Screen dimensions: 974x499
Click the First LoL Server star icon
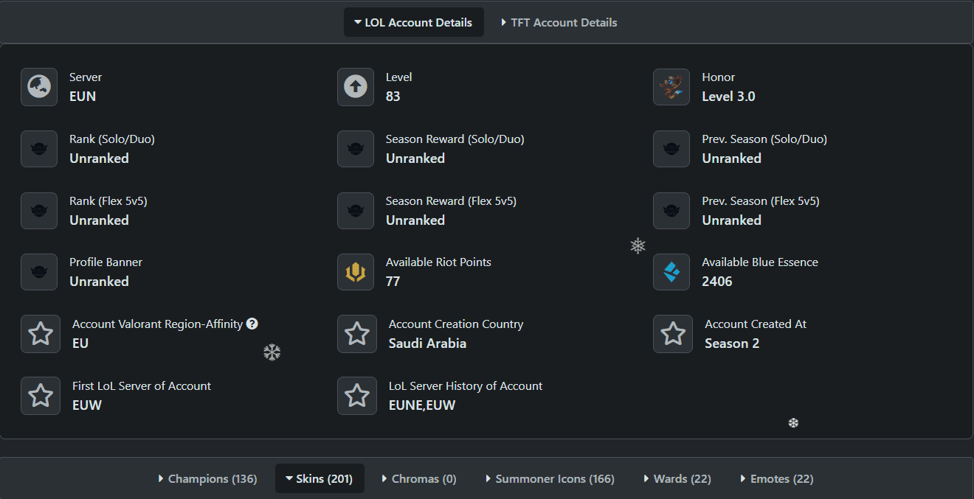(41, 396)
